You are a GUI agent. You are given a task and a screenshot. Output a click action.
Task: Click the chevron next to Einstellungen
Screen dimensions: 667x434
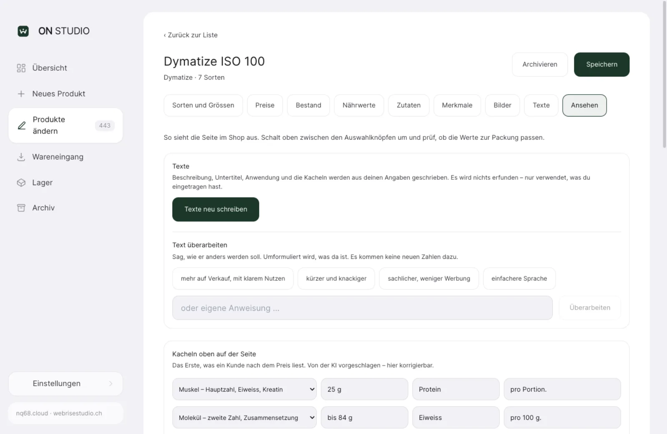(110, 384)
